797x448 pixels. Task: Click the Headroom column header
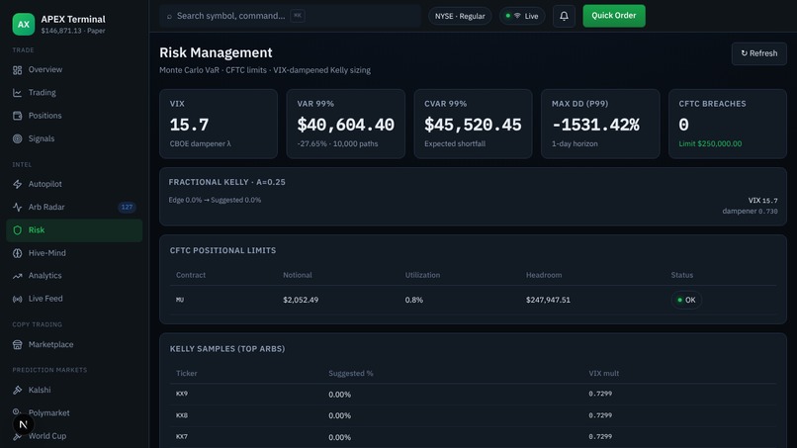tap(544, 275)
